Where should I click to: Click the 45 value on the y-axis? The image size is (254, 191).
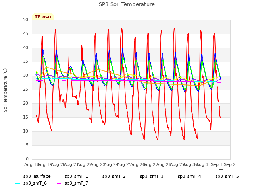(25, 33)
